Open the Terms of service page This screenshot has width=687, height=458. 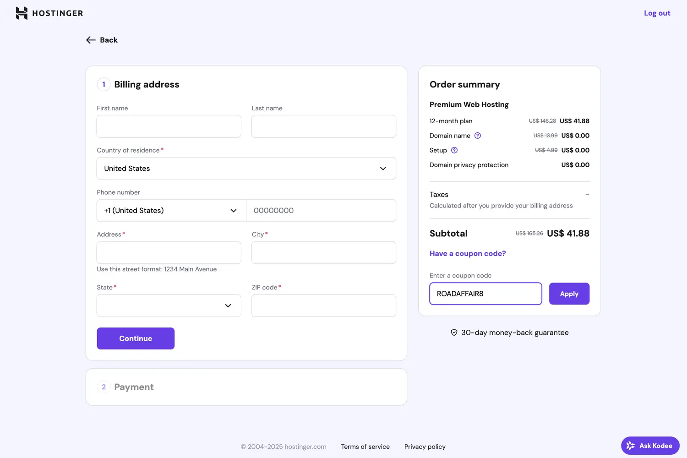[365, 447]
